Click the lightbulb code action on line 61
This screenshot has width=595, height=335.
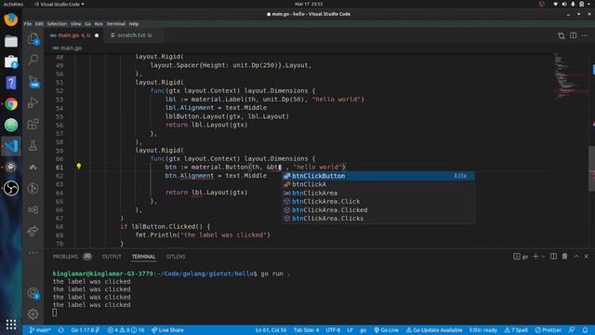(78, 167)
